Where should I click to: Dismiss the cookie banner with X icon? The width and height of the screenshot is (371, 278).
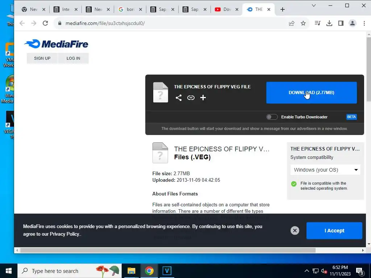coord(295,231)
